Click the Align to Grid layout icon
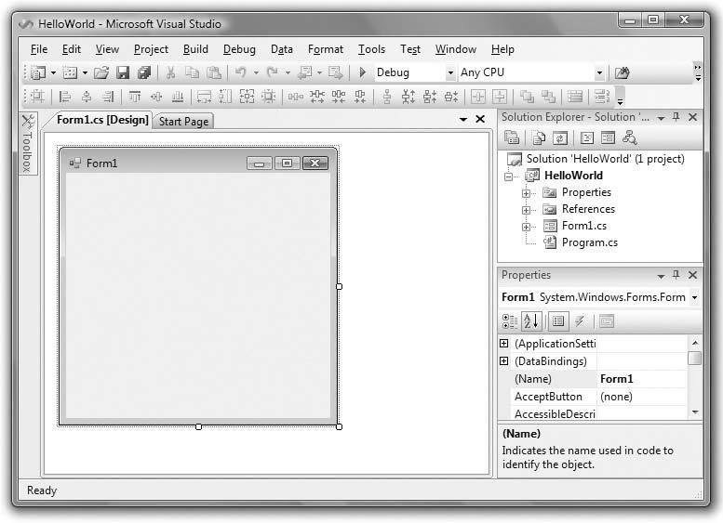 point(37,97)
